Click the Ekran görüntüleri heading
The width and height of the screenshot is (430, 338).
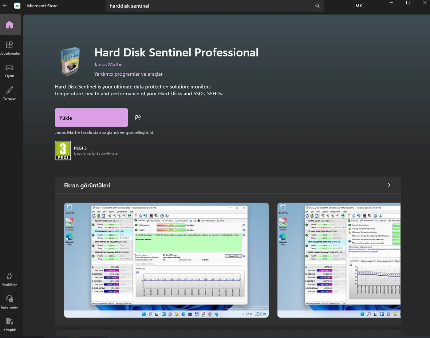87,185
